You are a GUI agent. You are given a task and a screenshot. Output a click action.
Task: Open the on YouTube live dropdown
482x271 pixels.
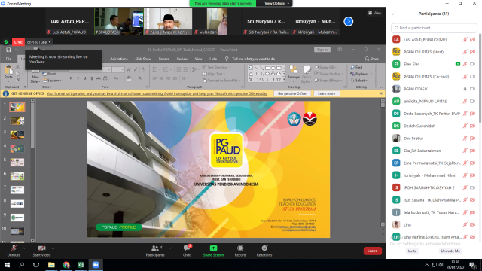click(x=38, y=42)
